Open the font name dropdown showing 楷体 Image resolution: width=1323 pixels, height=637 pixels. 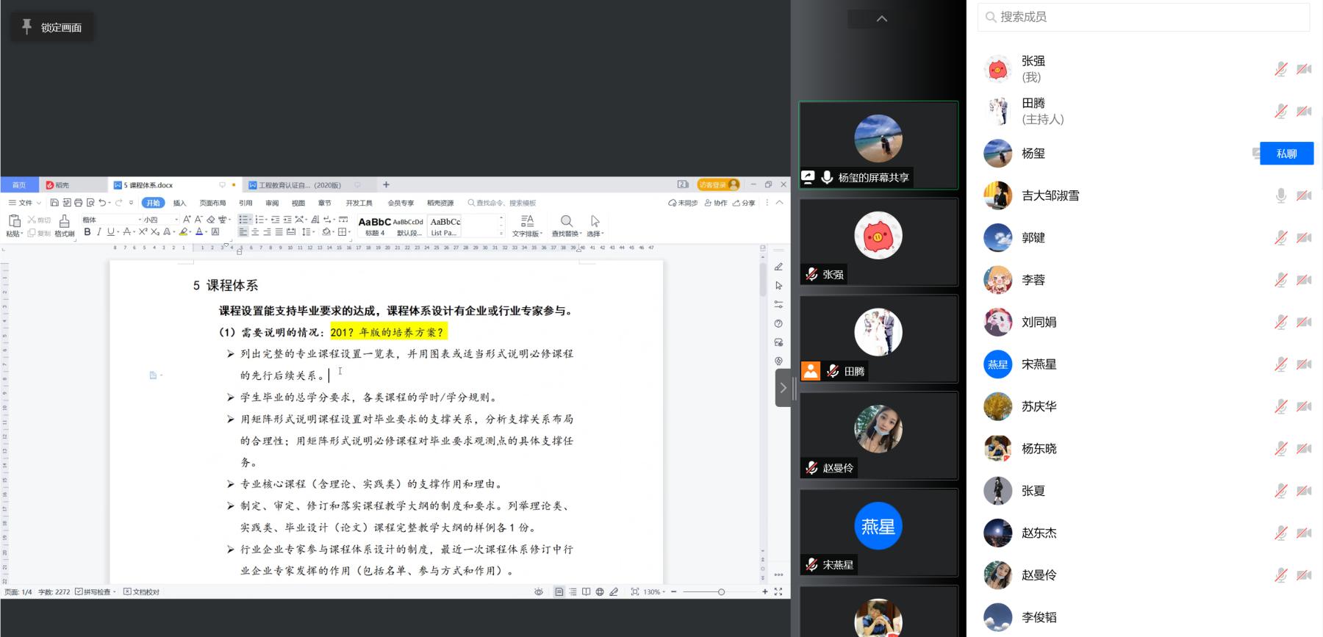(110, 220)
